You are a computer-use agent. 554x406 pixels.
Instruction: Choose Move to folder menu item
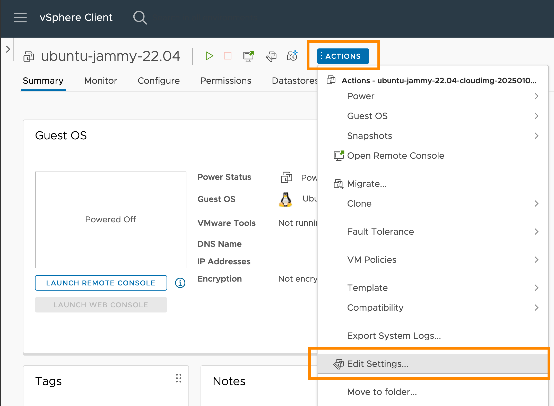pos(382,392)
